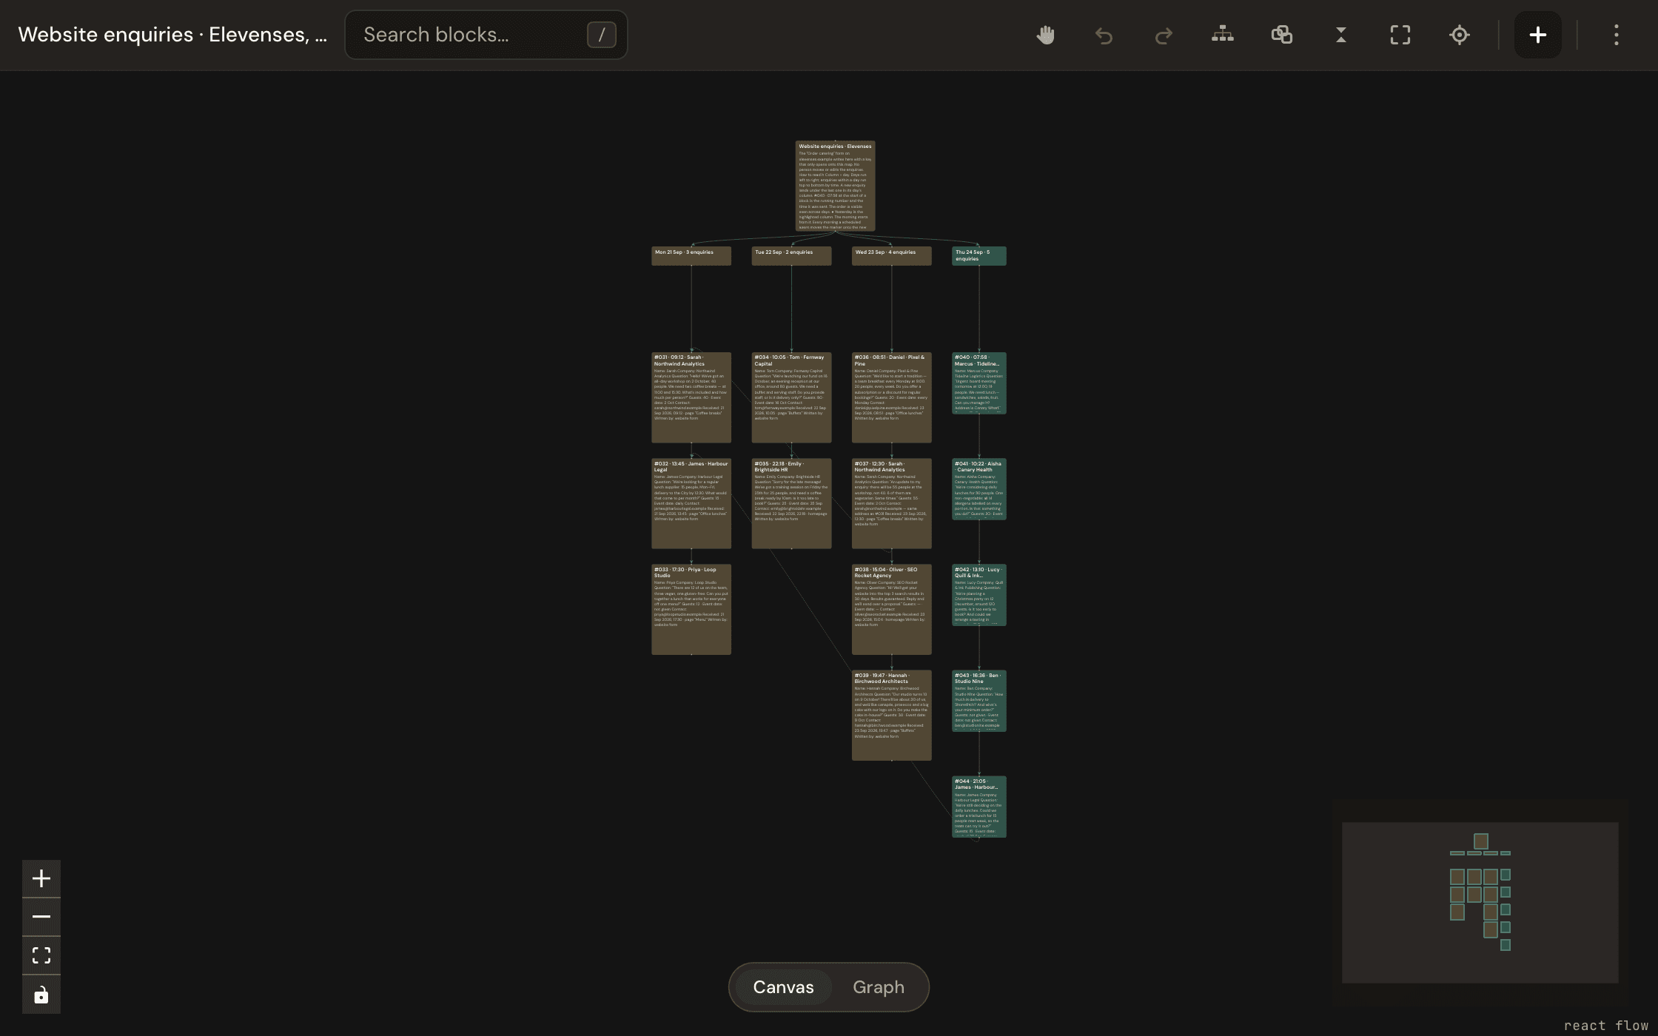Apply auto tree layout icon

1223,35
